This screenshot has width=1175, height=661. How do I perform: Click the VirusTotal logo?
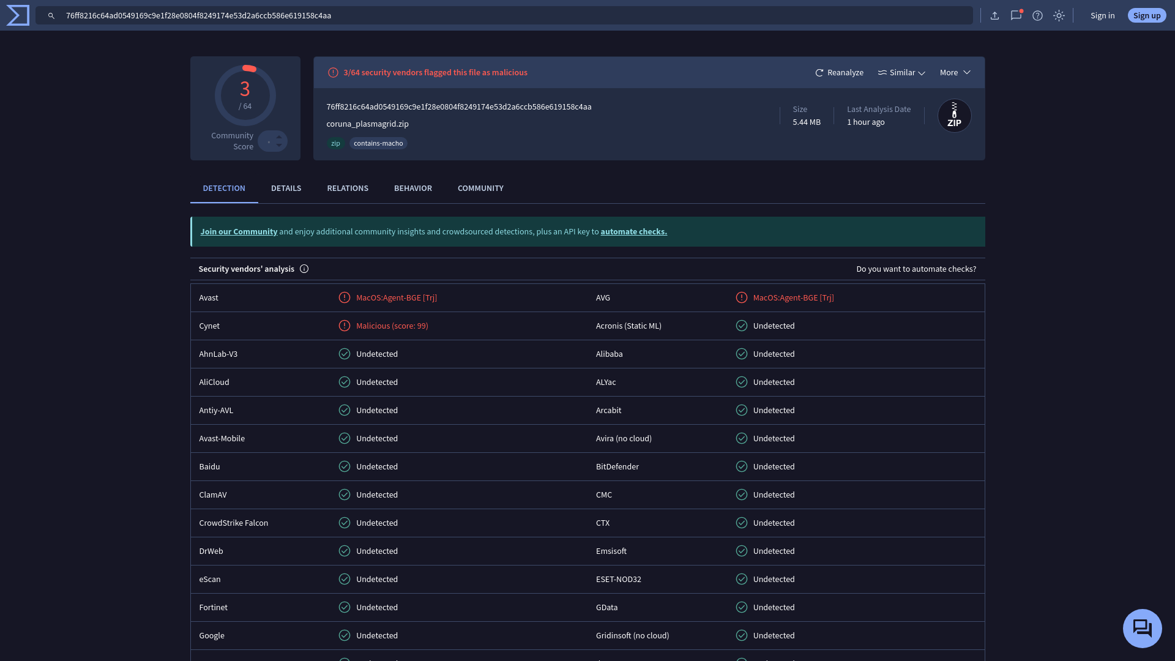[17, 15]
